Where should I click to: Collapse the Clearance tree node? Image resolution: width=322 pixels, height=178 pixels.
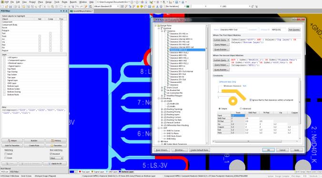pyautogui.click(x=162, y=31)
